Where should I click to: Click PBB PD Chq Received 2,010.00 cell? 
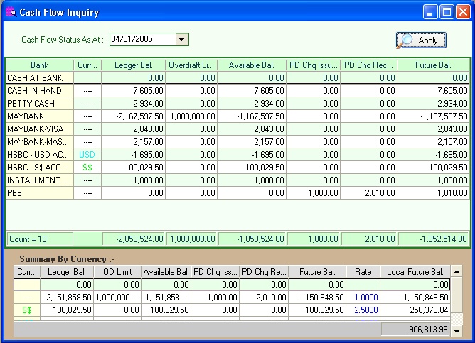pos(368,192)
